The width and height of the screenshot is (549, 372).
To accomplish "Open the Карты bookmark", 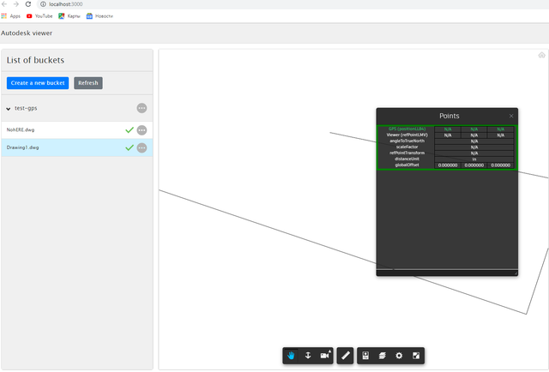I will [69, 16].
